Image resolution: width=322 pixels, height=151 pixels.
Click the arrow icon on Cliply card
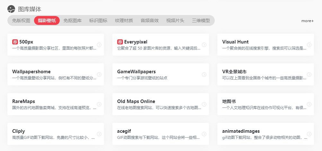(x=99, y=134)
